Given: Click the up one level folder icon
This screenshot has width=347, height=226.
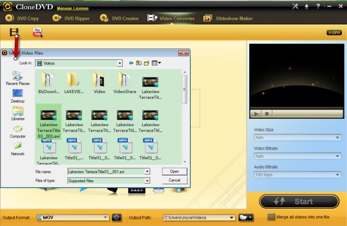Looking at the screenshot, I should tap(139, 63).
